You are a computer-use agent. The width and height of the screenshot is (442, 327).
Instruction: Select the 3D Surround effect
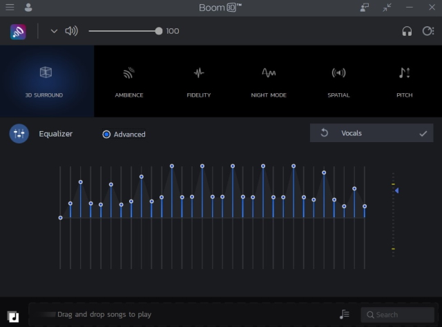click(47, 81)
